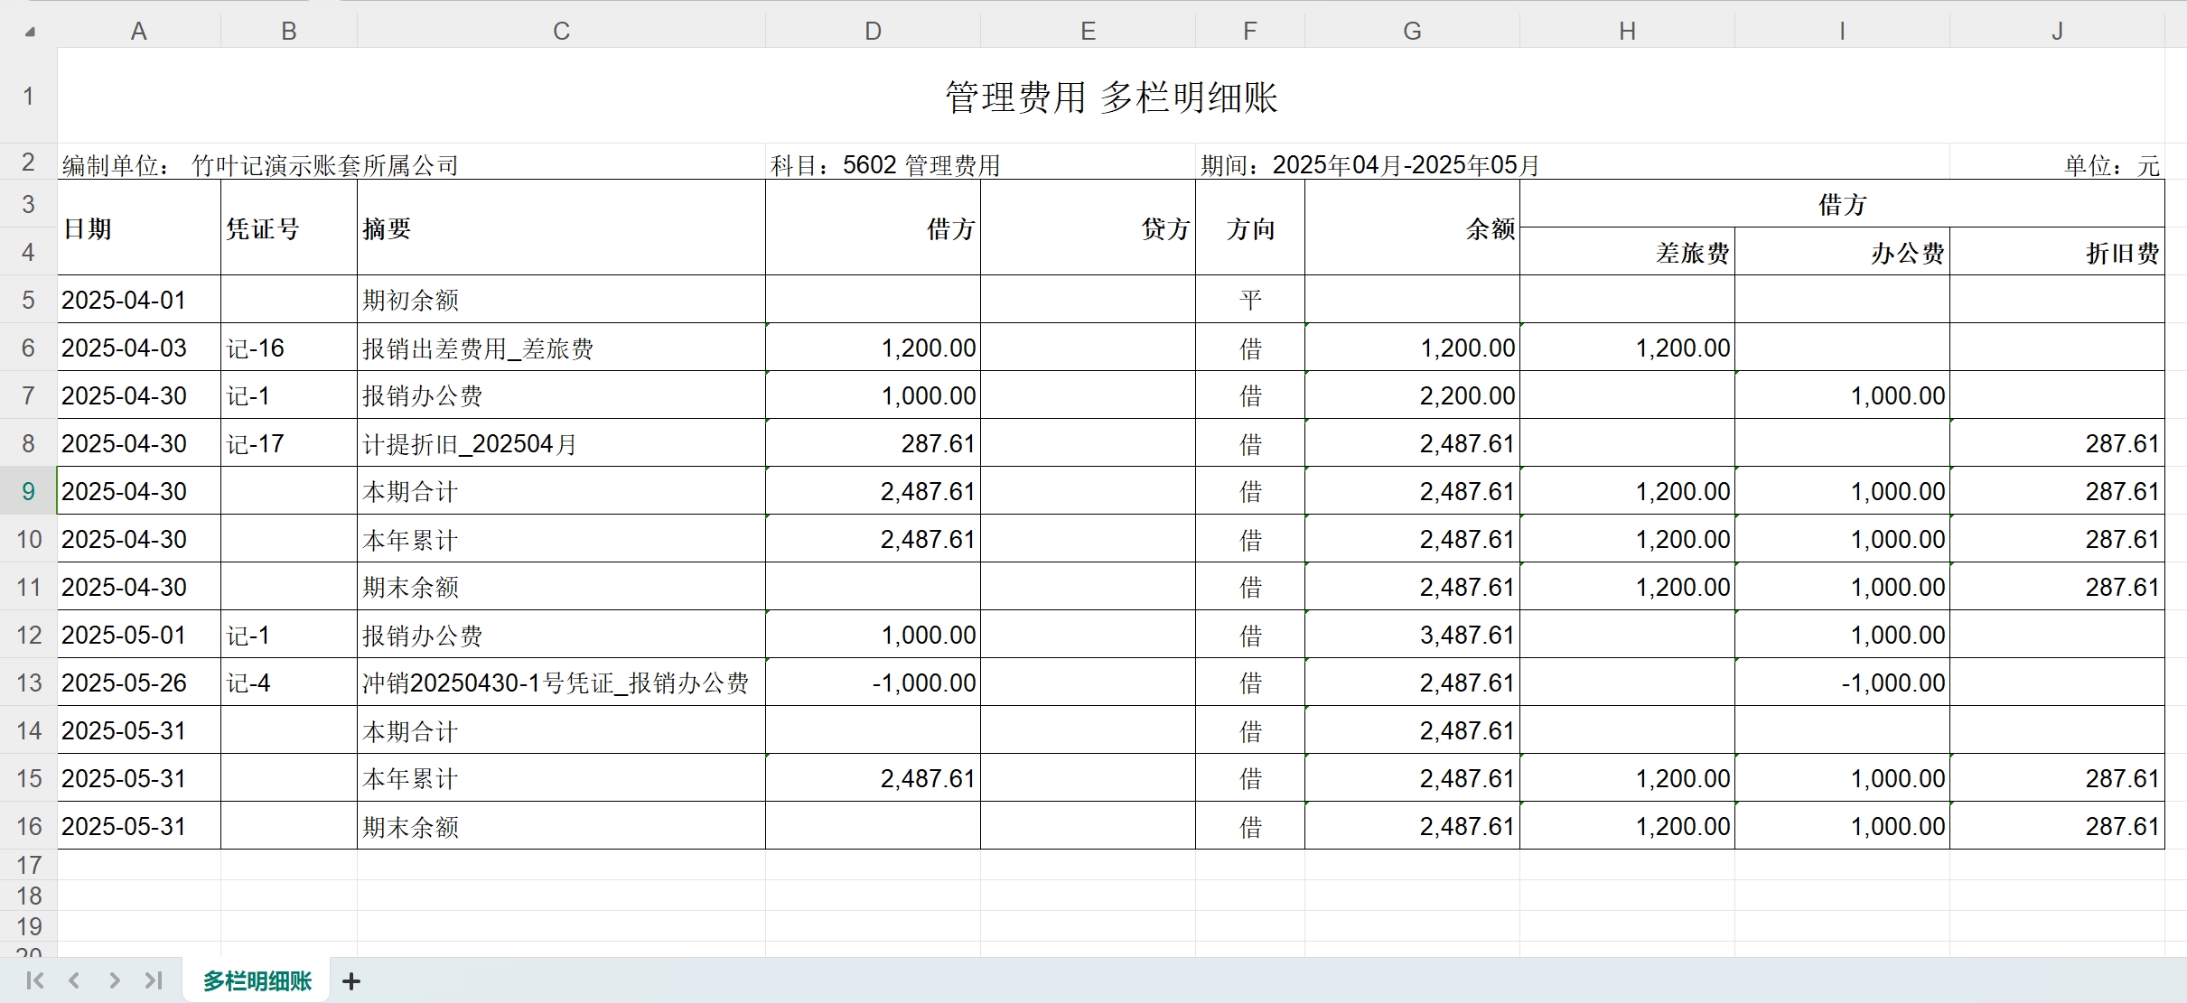Screen dimensions: 2187x1003
Task: Jump to last sheet navigation arrow
Action: pos(154,980)
